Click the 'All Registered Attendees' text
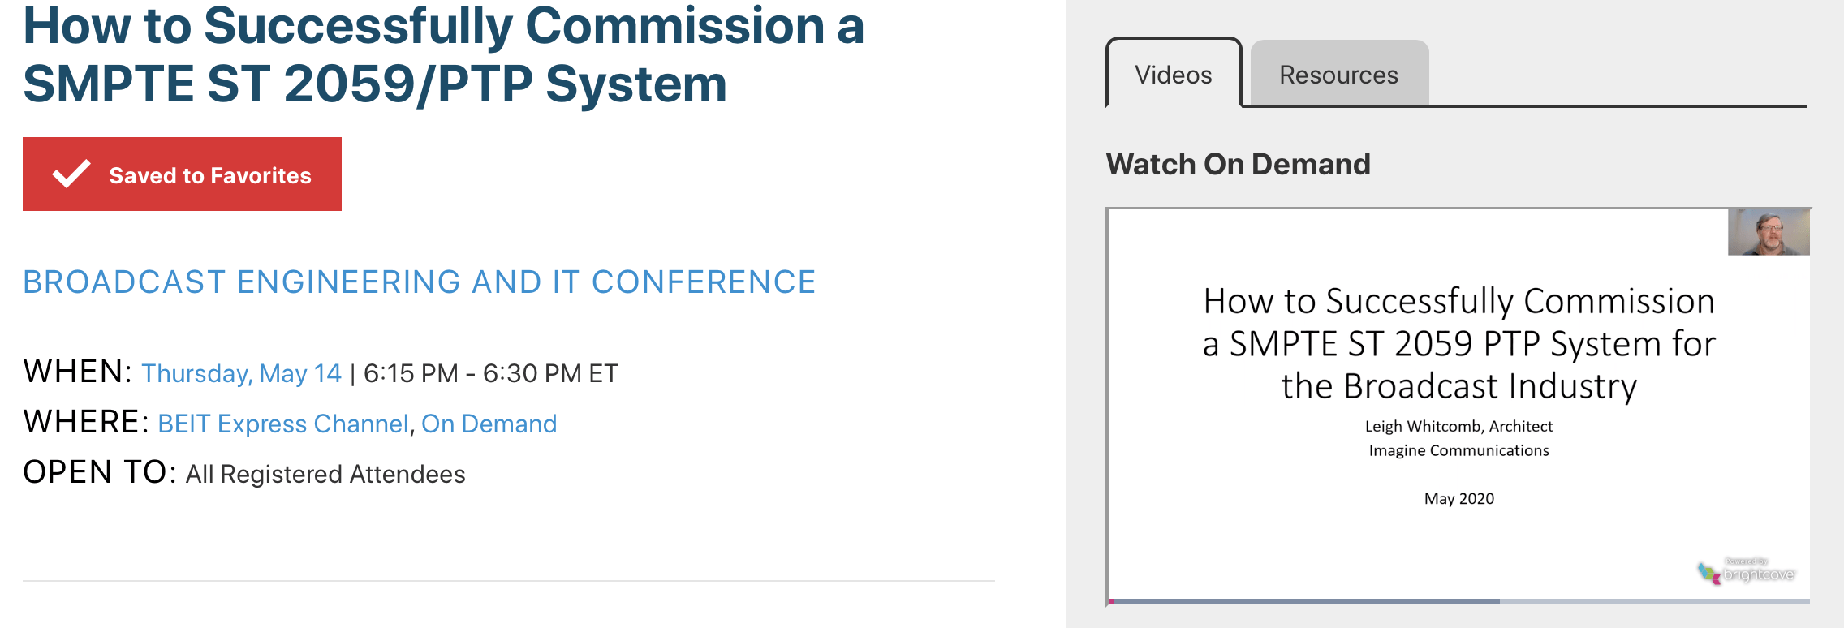Screen dimensions: 1844x628 [324, 472]
